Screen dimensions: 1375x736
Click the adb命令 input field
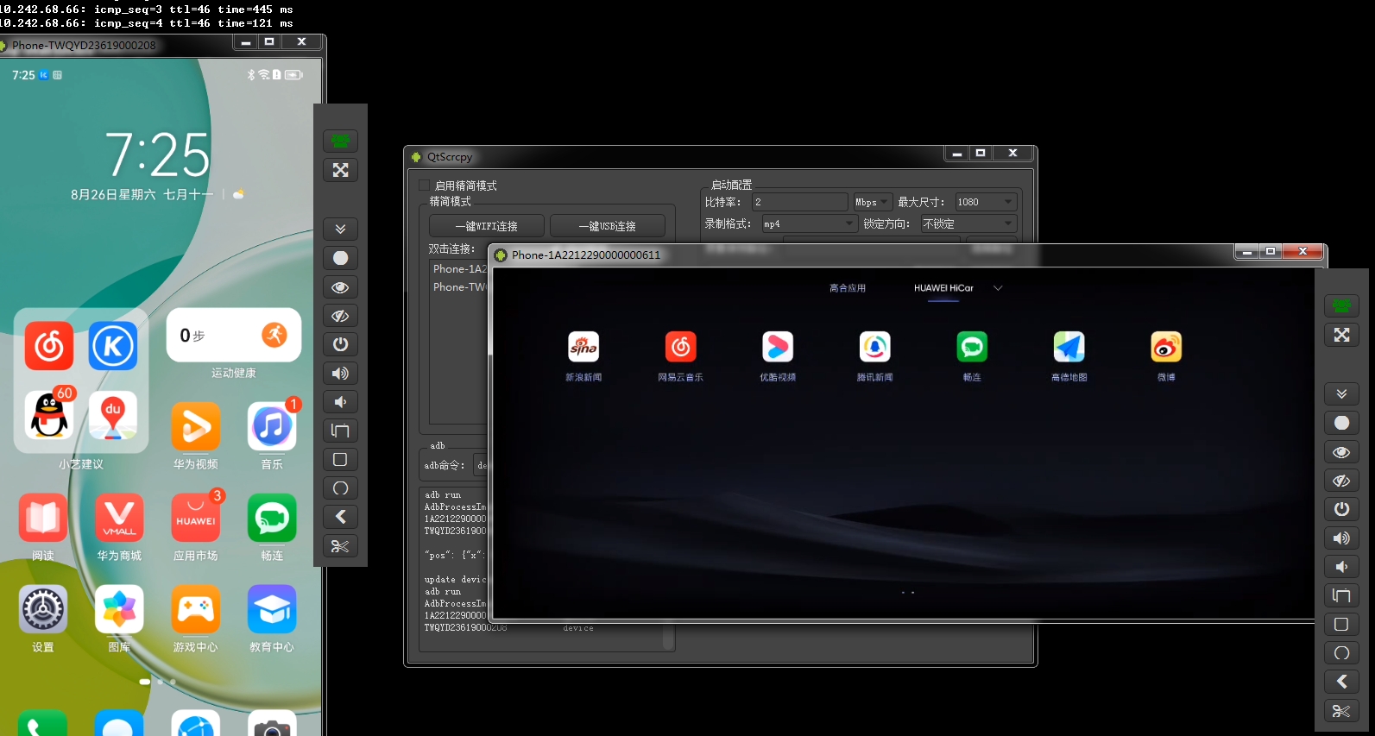pos(481,465)
